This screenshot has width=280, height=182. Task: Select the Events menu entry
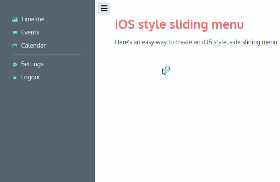tap(30, 32)
